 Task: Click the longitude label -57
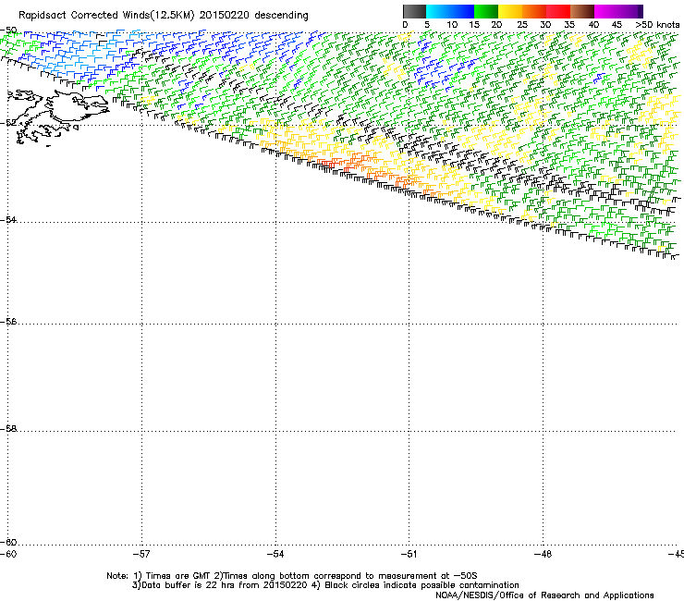coord(141,554)
